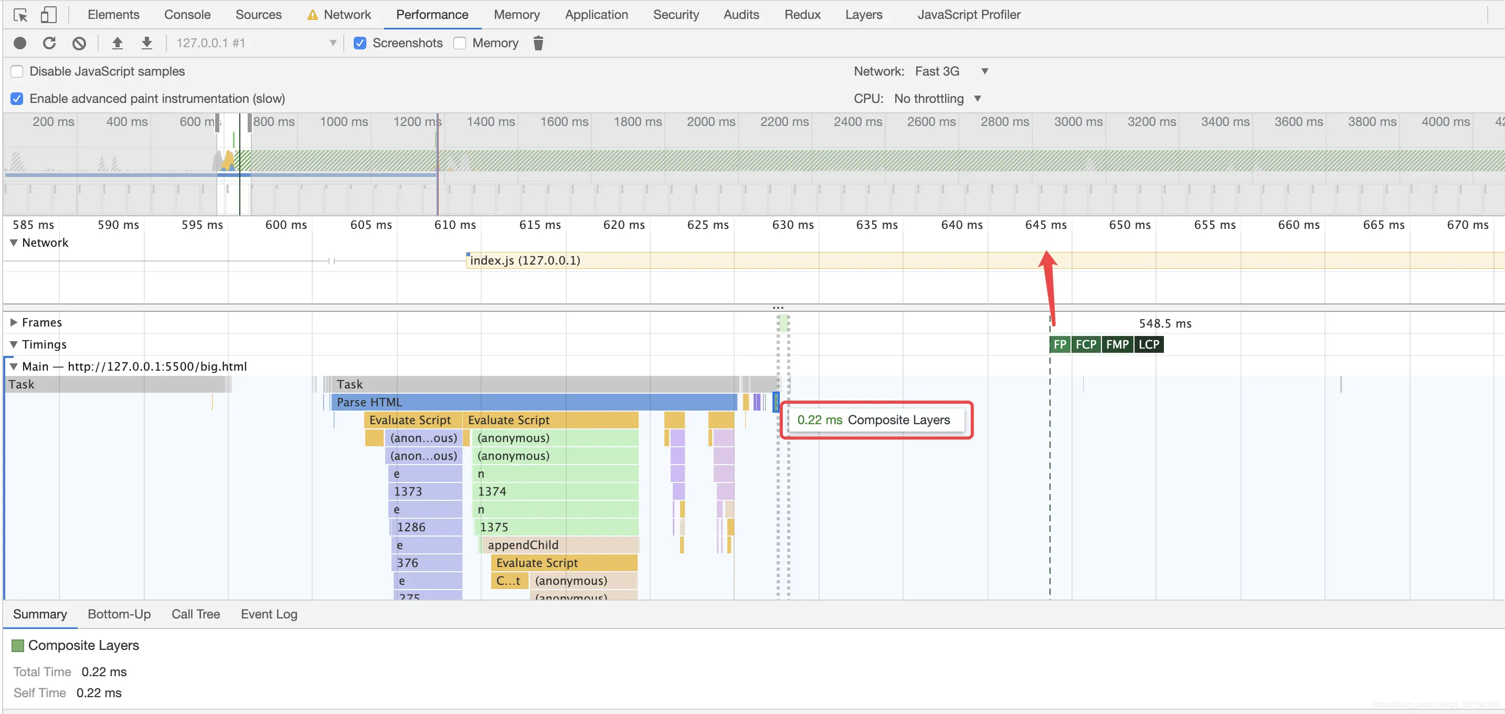Clear the recording with the clear icon
The width and height of the screenshot is (1505, 714).
[x=79, y=43]
